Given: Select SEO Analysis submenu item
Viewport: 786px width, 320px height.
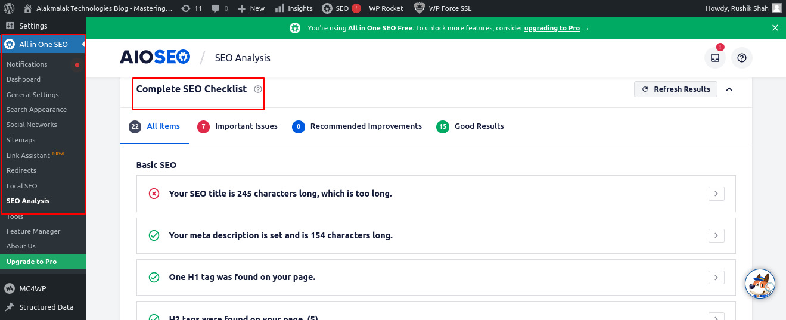Looking at the screenshot, I should [x=28, y=201].
